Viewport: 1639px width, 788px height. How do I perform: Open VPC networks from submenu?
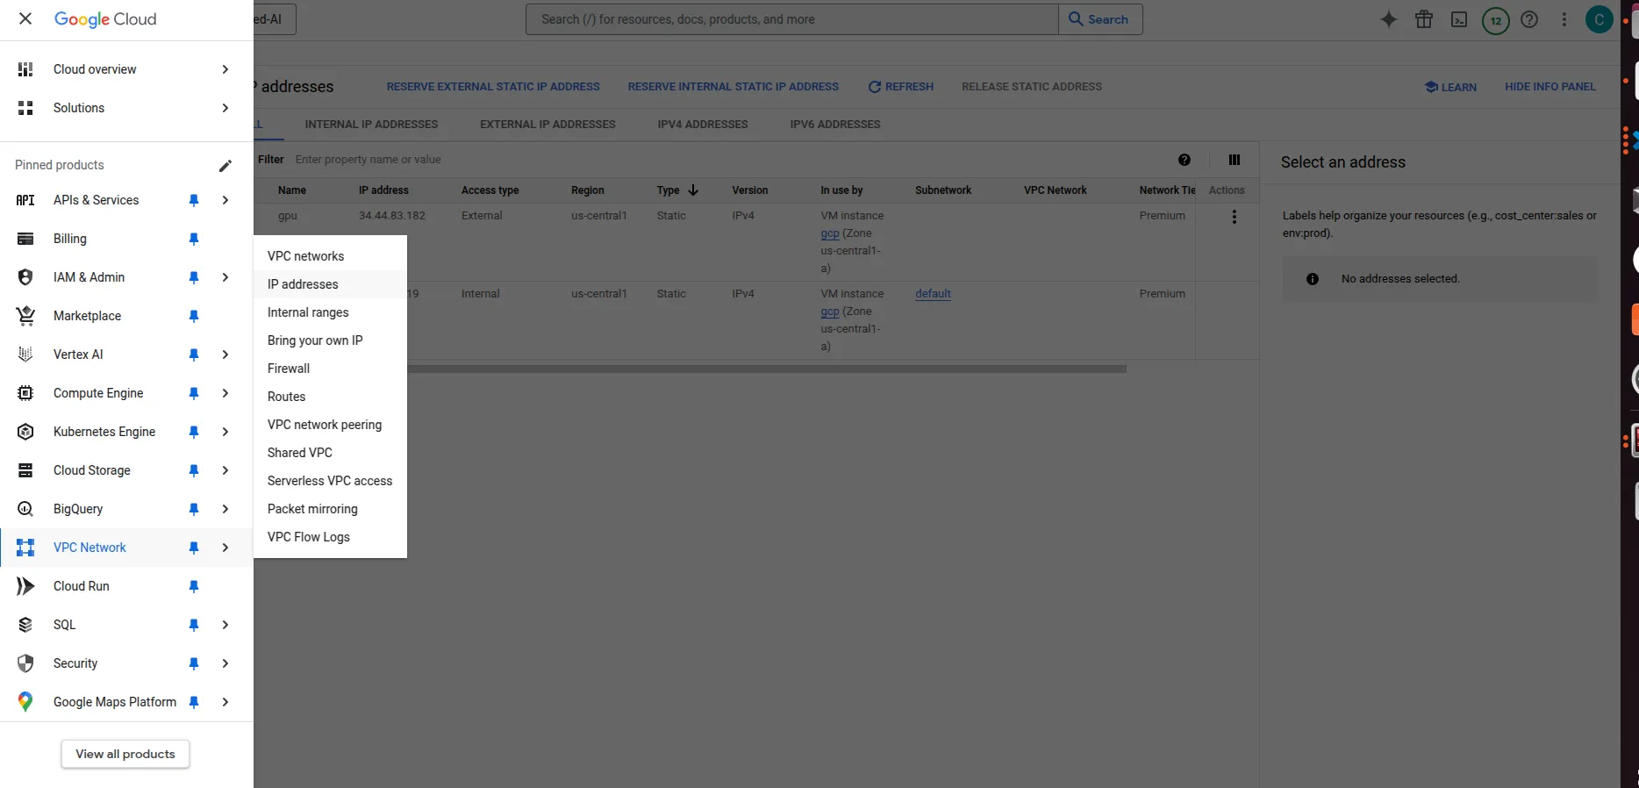coord(330,256)
